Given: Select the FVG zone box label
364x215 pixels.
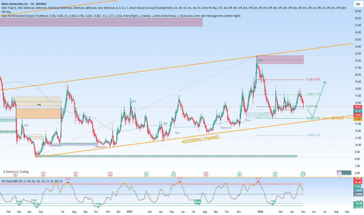Looking at the screenshot, I should point(39,105).
